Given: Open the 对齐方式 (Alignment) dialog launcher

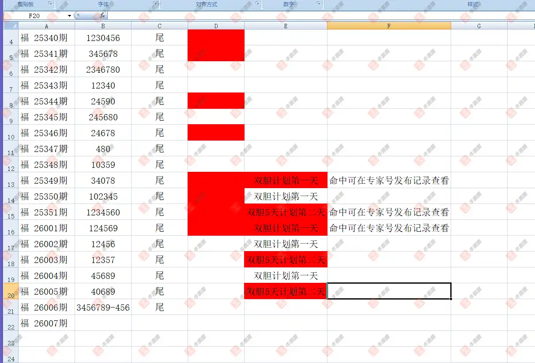Looking at the screenshot, I should coord(257,4).
